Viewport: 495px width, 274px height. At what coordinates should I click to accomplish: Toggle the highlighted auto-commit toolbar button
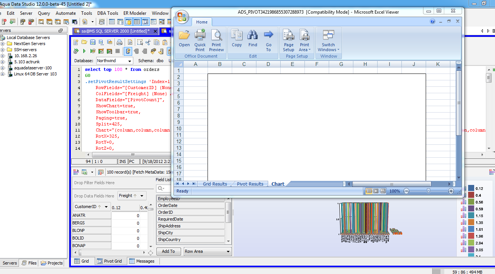(x=128, y=51)
